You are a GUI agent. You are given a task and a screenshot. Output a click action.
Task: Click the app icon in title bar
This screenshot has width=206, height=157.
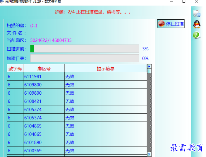point(2,1)
